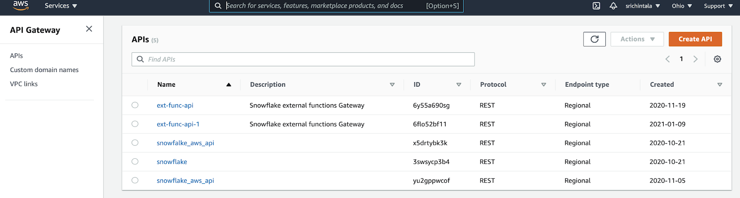This screenshot has height=198, width=740.
Task: Go to next page of APIs
Action: coord(695,59)
